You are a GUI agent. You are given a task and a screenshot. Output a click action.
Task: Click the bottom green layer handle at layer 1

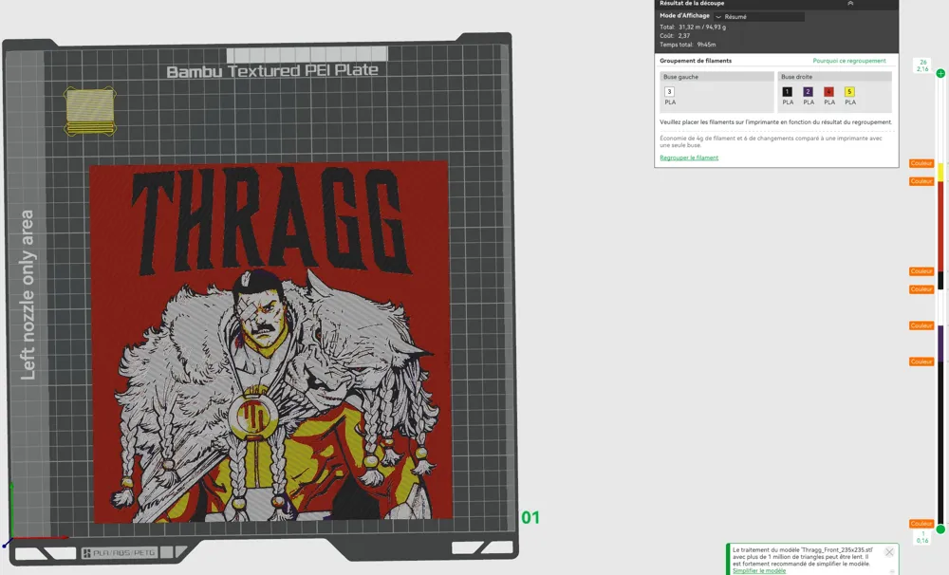940,529
